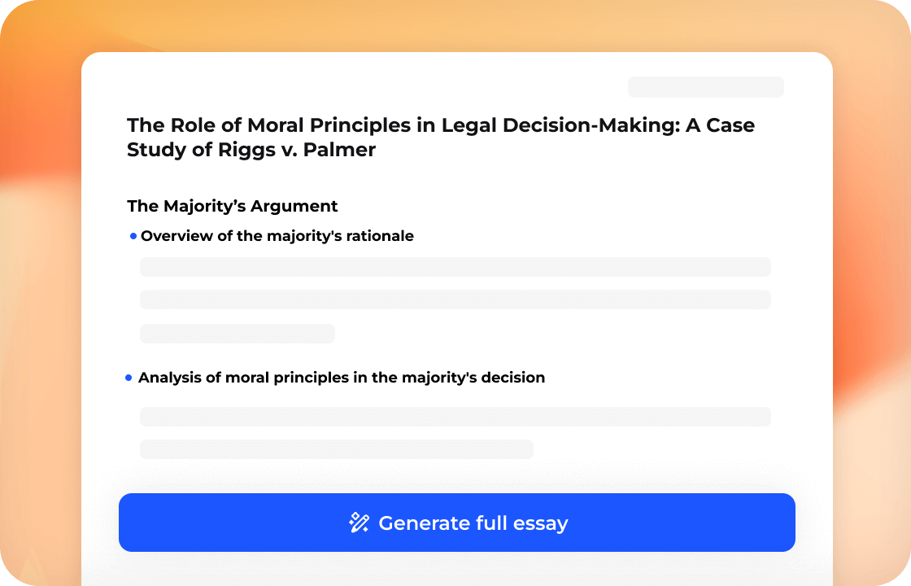Viewport: 911px width, 586px height.
Task: Click the blue bullet beside Overview of majority's rationale
Action: point(133,236)
